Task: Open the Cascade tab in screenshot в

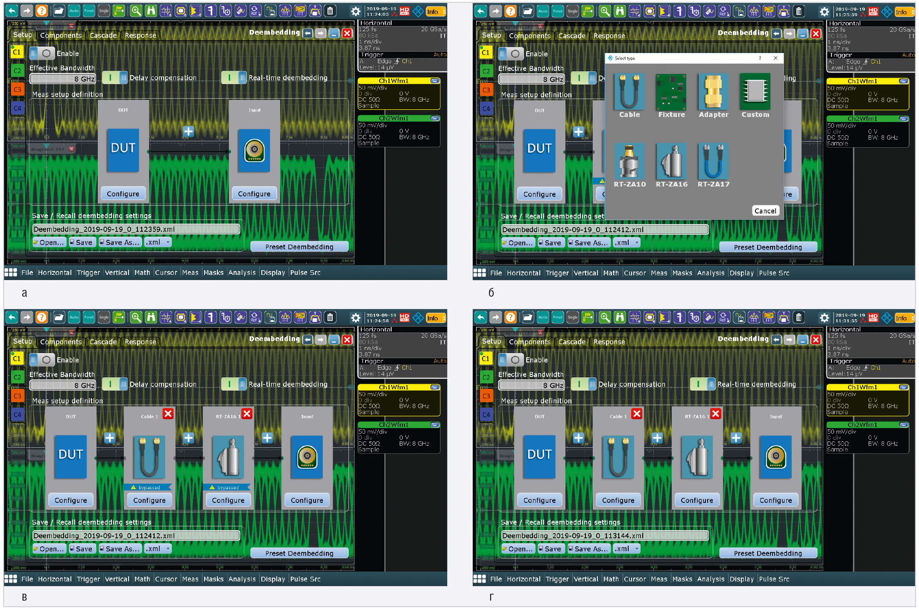Action: tap(103, 342)
